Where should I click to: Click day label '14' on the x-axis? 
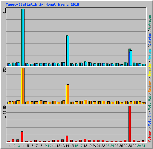click(67, 146)
